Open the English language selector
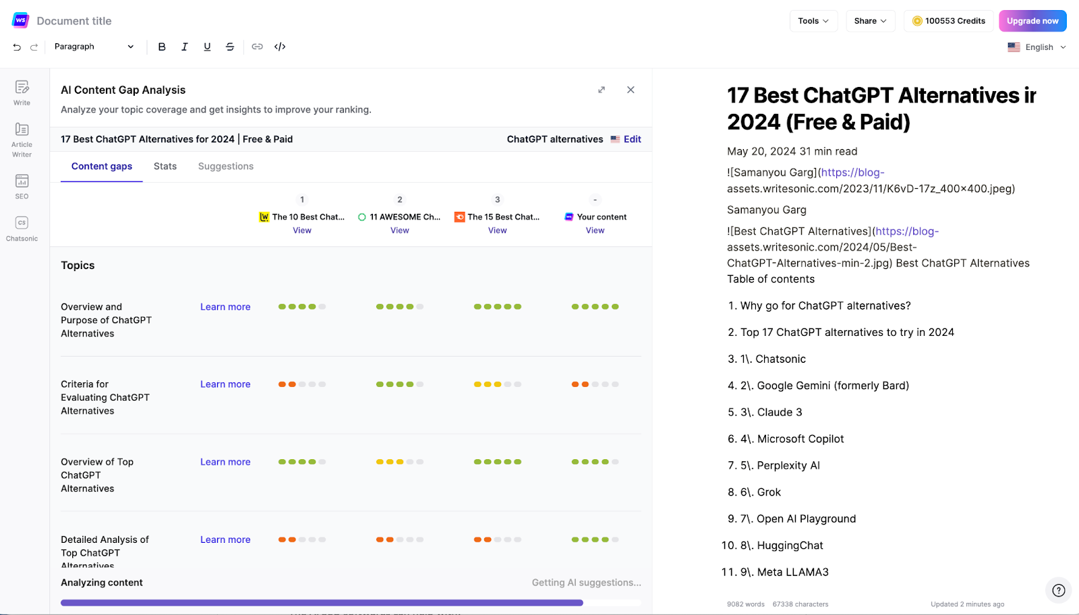The height and width of the screenshot is (615, 1079). click(1037, 47)
